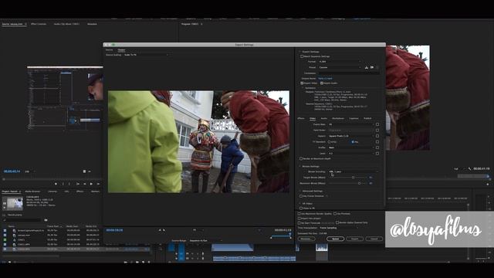Enable Use Maximum Render Quality
Image resolution: width=494 pixels, height=278 pixels.
(x=299, y=214)
